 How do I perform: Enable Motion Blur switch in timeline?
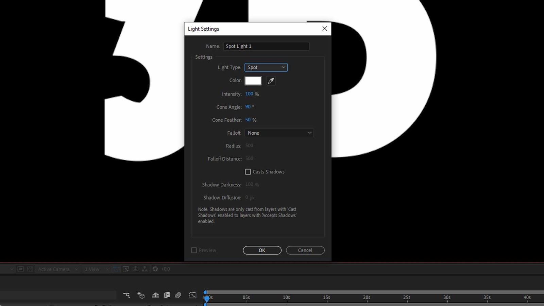[x=178, y=295]
